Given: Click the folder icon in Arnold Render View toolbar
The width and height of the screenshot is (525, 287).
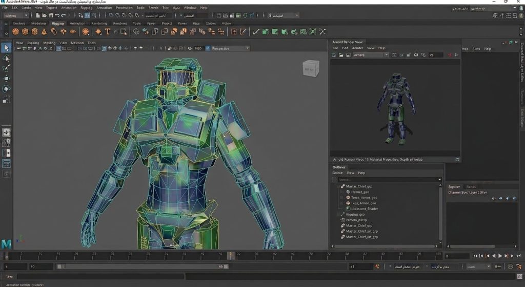Looking at the screenshot, I should (x=341, y=55).
